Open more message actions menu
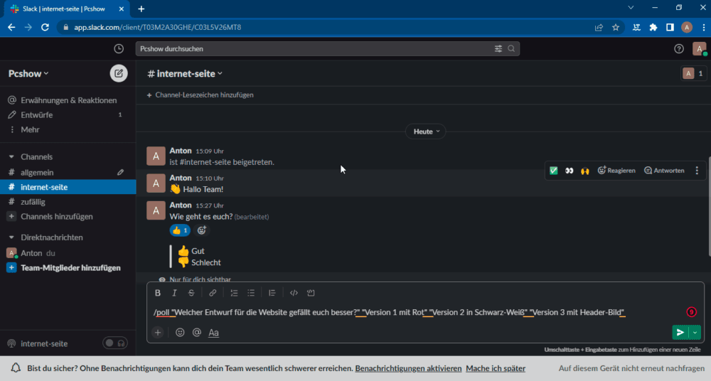This screenshot has width=711, height=381. [x=697, y=171]
